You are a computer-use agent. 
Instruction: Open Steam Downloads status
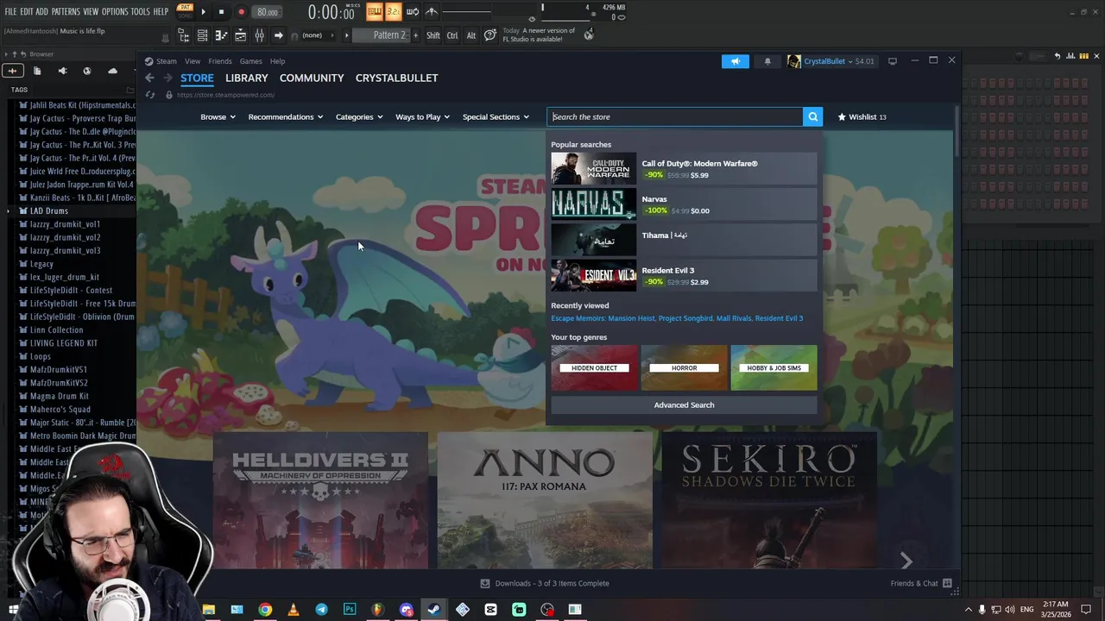tap(545, 583)
